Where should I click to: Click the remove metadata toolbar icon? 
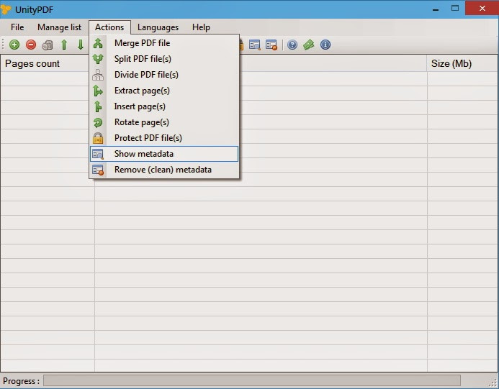click(271, 45)
